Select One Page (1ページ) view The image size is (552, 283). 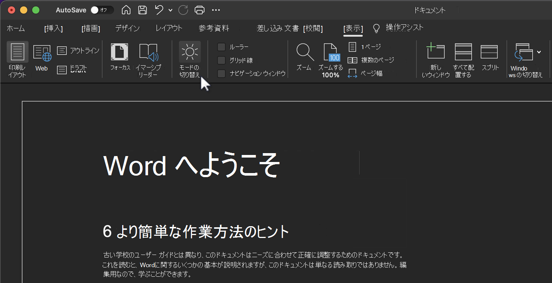(364, 47)
